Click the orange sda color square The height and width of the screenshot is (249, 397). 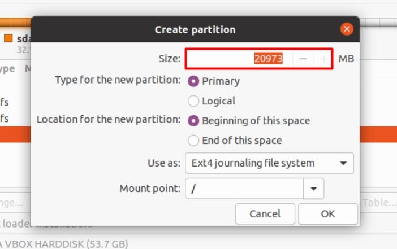click(x=8, y=39)
